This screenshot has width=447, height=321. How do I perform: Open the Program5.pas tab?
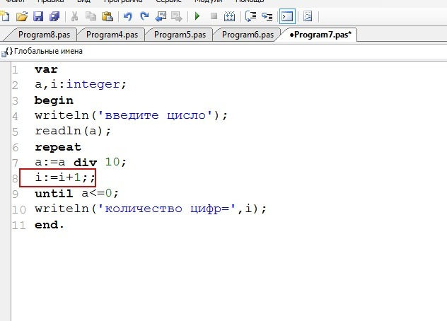[x=180, y=35]
